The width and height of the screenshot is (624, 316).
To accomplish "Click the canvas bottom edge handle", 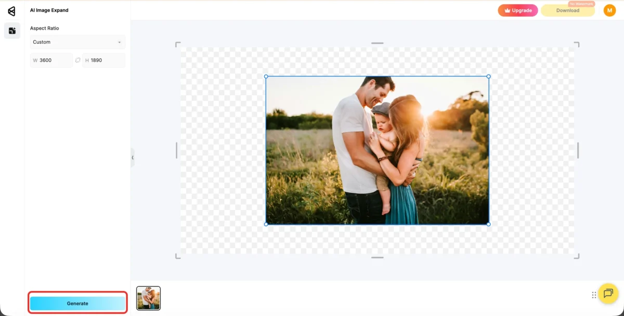I will click(x=378, y=257).
